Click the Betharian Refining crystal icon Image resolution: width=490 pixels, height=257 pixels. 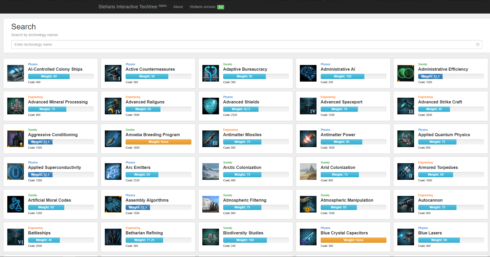[113, 237]
